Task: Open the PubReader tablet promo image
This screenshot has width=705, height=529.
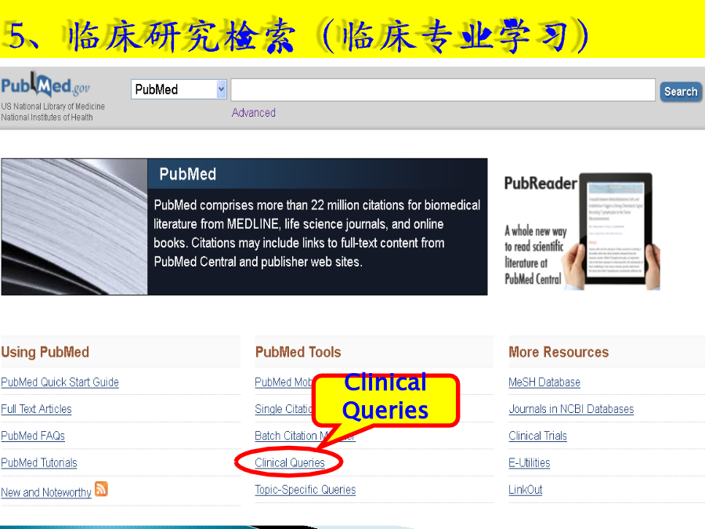Action: (611, 231)
